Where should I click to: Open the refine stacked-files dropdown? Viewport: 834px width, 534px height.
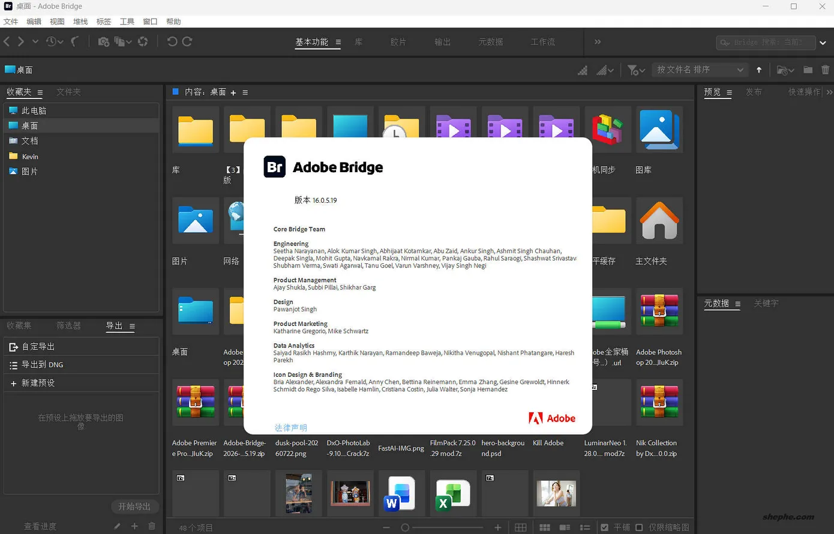[123, 41]
